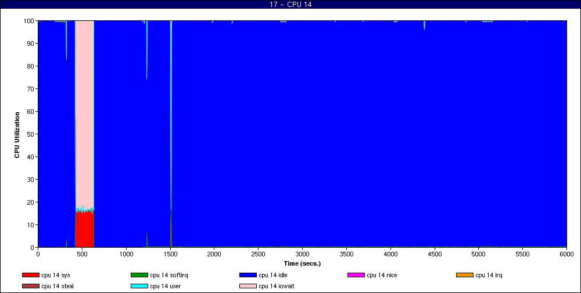
Task: Click the 'CPU Utilization' y-axis label
Action: 17,135
